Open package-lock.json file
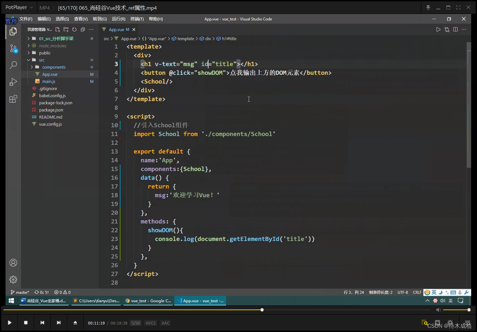This screenshot has height=332, width=477. coord(60,103)
